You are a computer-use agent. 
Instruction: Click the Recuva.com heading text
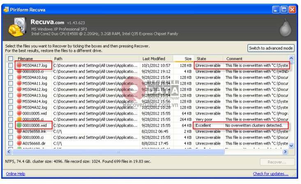click(47, 22)
